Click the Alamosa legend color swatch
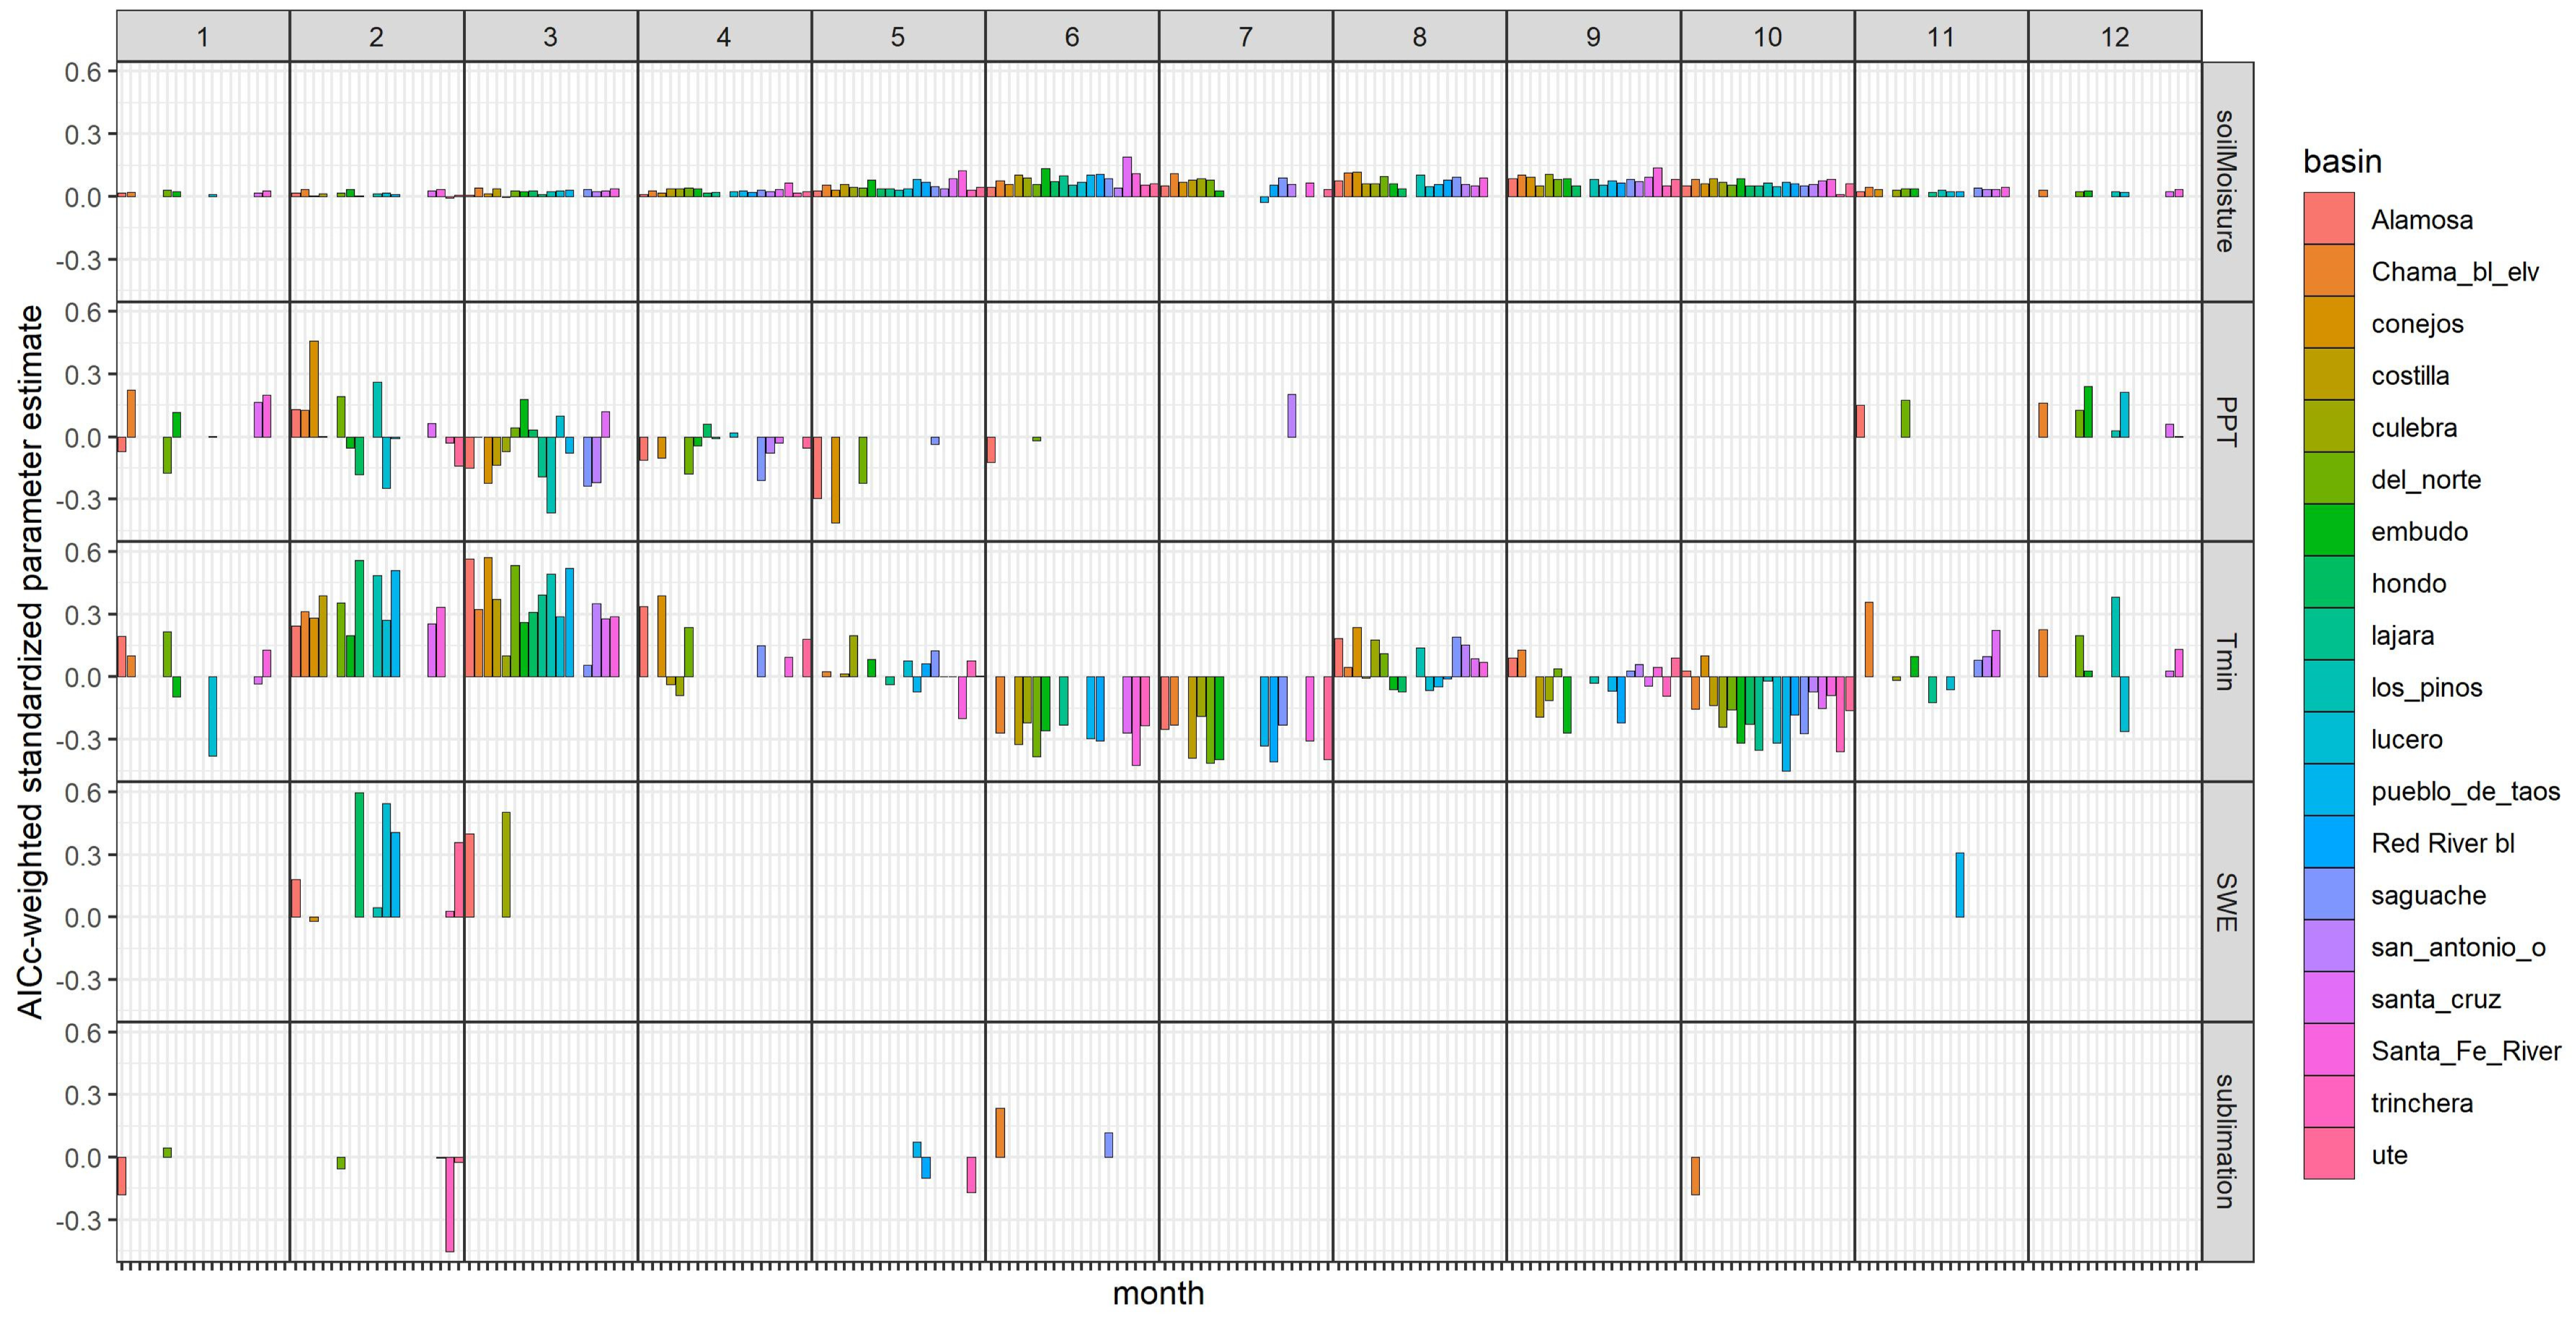This screenshot has width=2576, height=1317. 2328,219
